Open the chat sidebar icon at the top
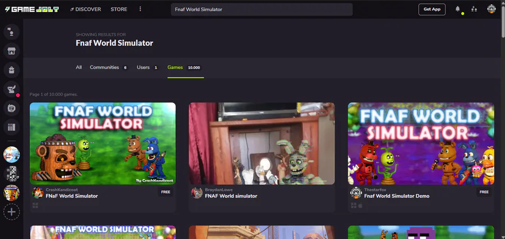This screenshot has width=505, height=239. coord(12,32)
